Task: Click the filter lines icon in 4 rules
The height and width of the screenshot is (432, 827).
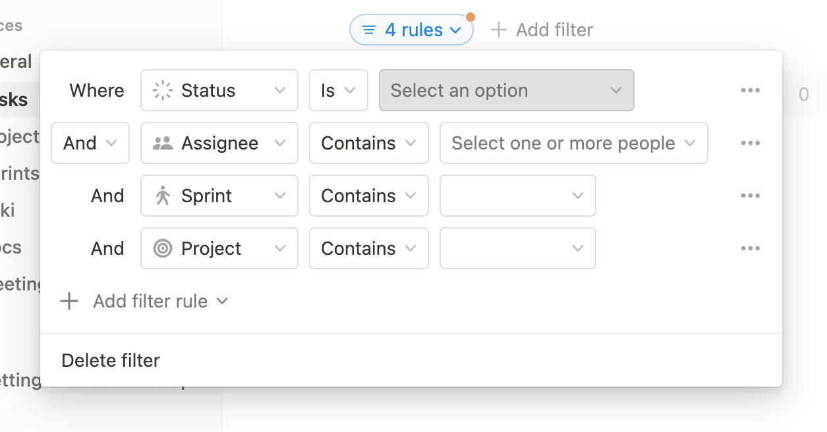Action: tap(370, 30)
